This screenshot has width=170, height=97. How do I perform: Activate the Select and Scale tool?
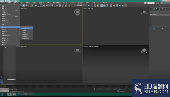pos(41,6)
